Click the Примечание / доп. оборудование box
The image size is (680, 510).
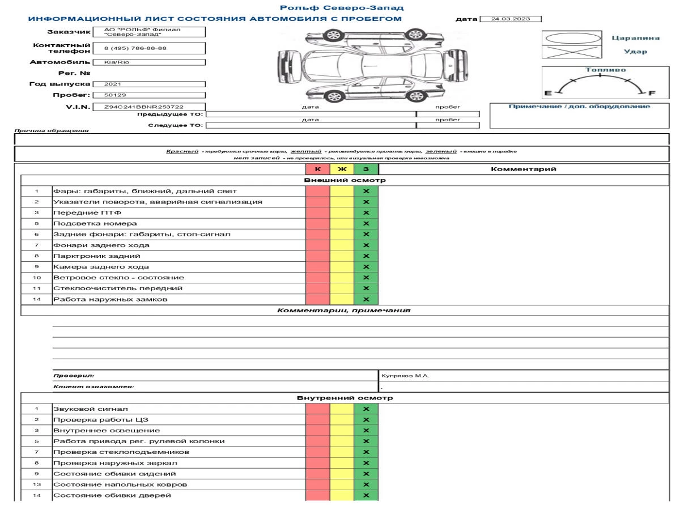579,116
